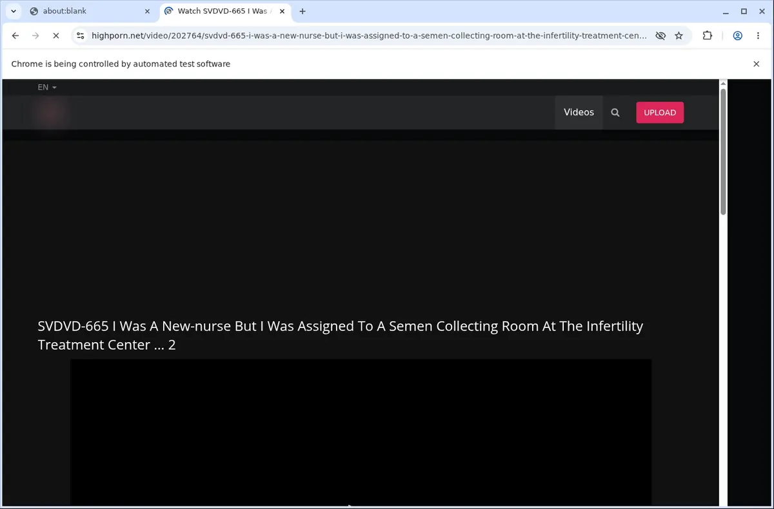Click the red UPLOAD button
Viewport: 774px width, 509px height.
coord(660,112)
